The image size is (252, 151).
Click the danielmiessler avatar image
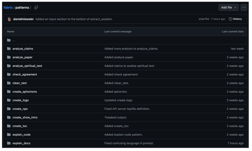tap(9, 19)
